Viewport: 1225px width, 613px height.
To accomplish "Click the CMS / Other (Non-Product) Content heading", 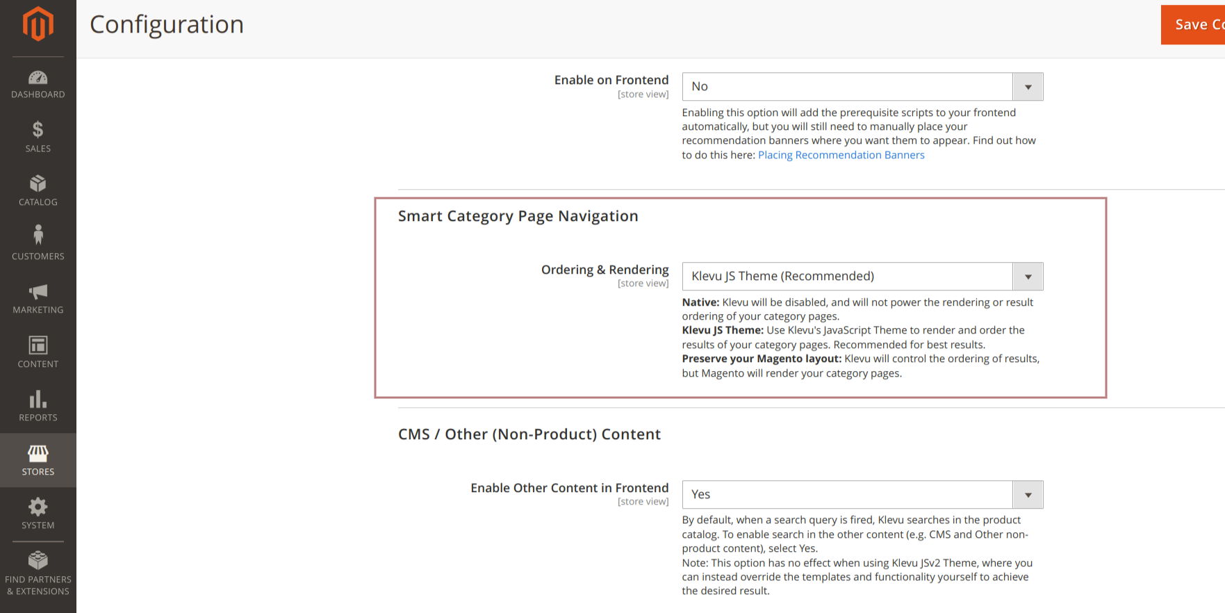I will 529,434.
